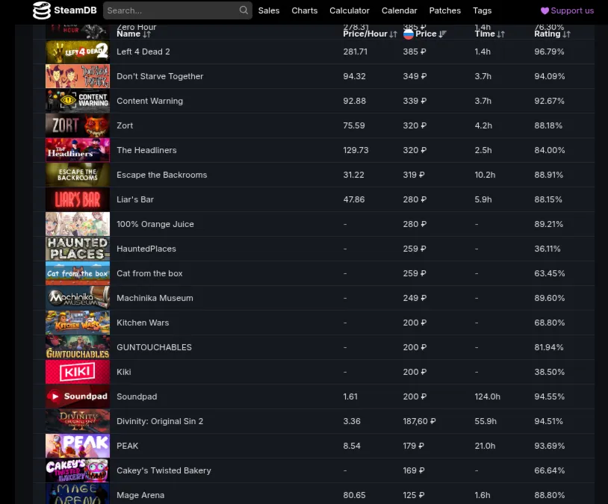The image size is (608, 504).
Task: Click Kitchen Wars thumbnail image
Action: (78, 323)
